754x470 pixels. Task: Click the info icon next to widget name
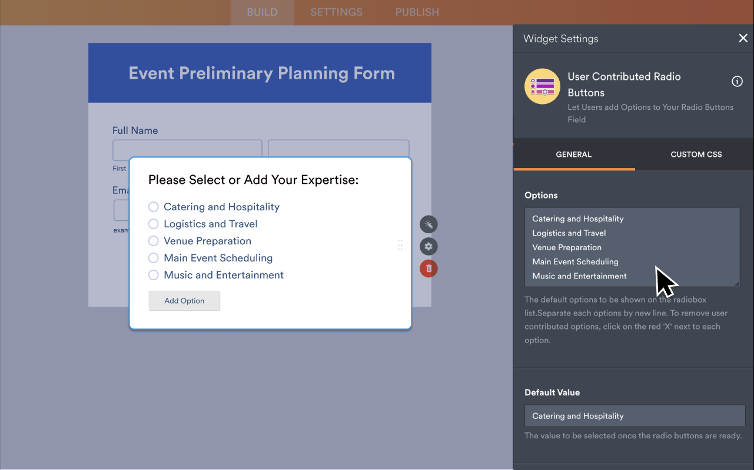[737, 81]
